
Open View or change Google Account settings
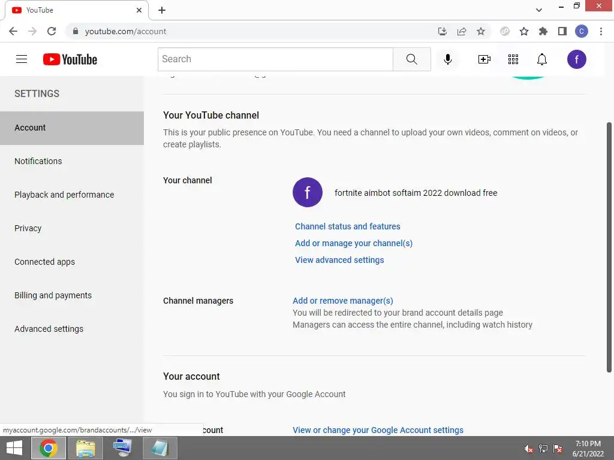pyautogui.click(x=378, y=430)
